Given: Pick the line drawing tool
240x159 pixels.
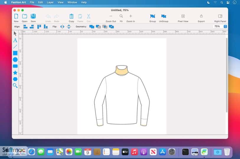Looking at the screenshot, I should coord(15,47).
